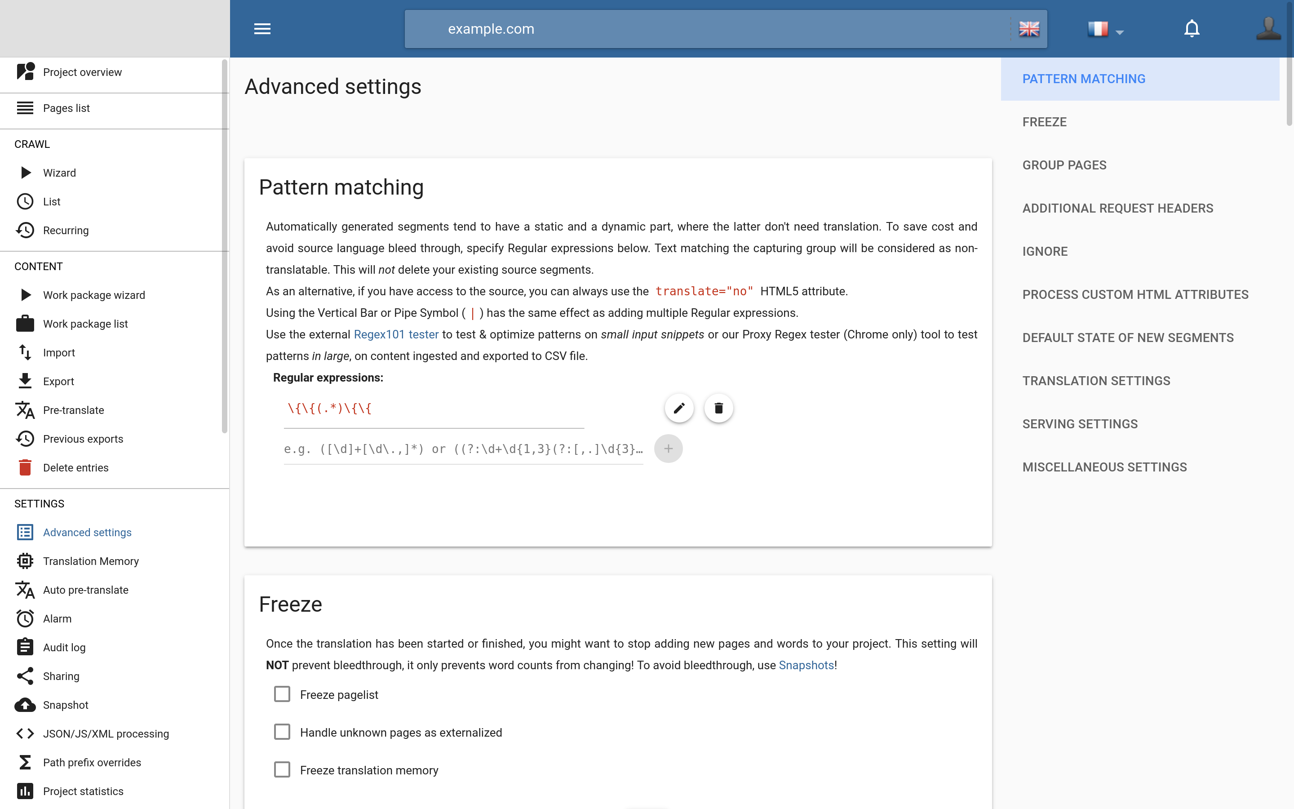Toggle the Freeze translation memory checkbox
Viewport: 1294px width, 809px height.
pos(282,769)
